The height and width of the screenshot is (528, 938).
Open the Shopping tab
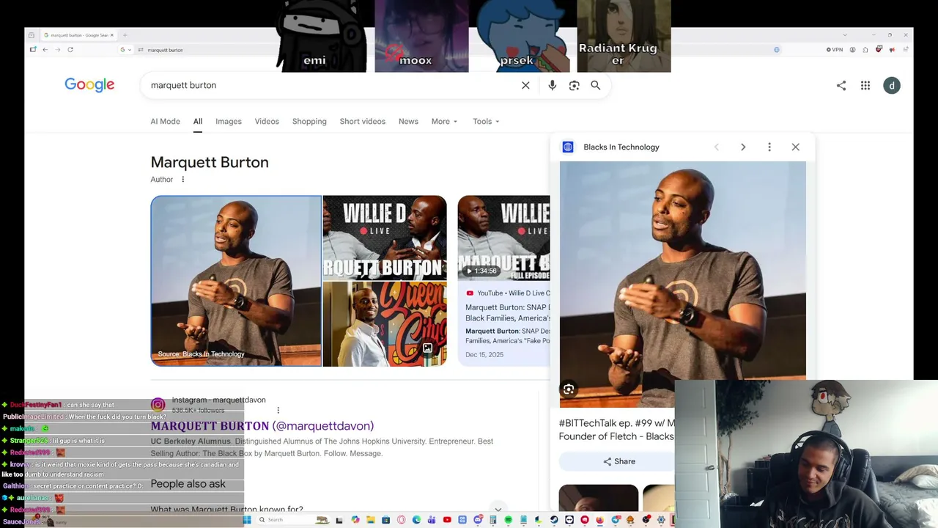309,122
